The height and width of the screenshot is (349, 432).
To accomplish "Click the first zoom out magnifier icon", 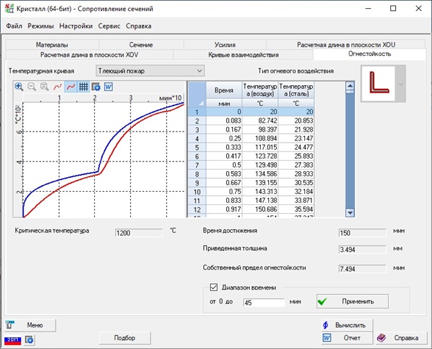I will pos(31,87).
